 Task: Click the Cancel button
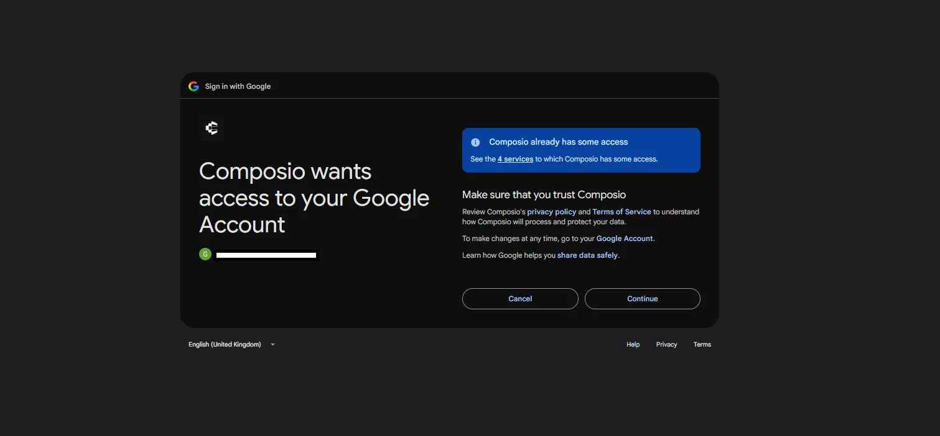pyautogui.click(x=520, y=299)
